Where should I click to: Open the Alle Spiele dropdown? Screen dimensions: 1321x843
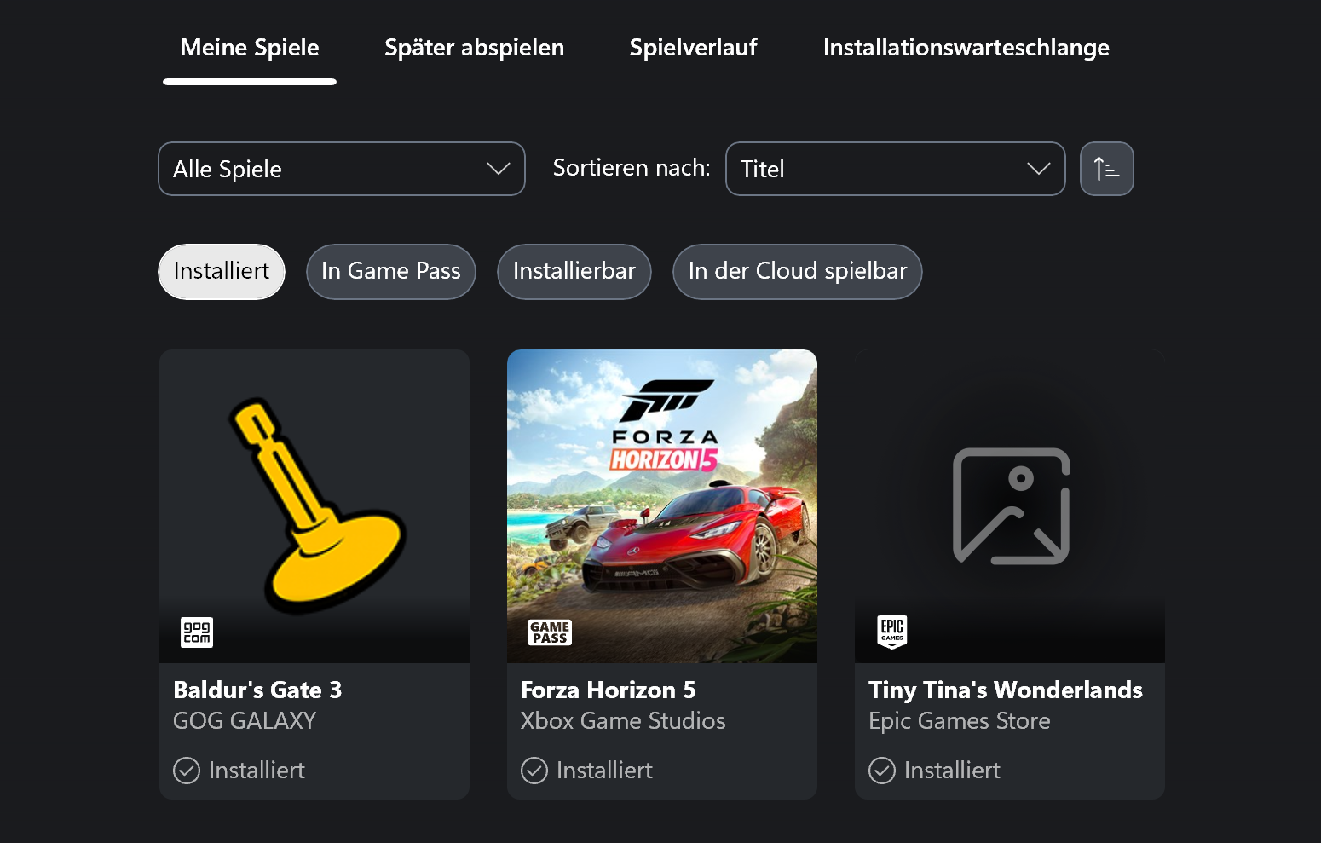(x=342, y=169)
